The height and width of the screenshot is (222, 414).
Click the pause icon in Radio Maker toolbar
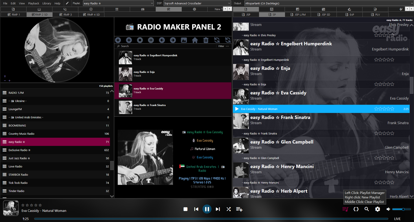pyautogui.click(x=151, y=40)
